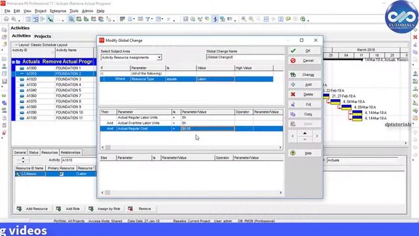The image size is (419, 236).
Task: Toggle Primary Resource checkbox for L3.Mason
Action: (x=61, y=174)
